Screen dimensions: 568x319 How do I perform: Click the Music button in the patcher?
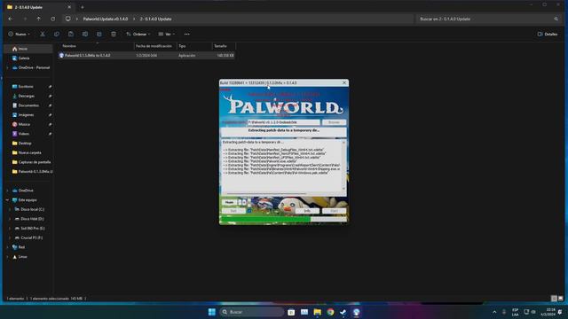click(x=229, y=202)
